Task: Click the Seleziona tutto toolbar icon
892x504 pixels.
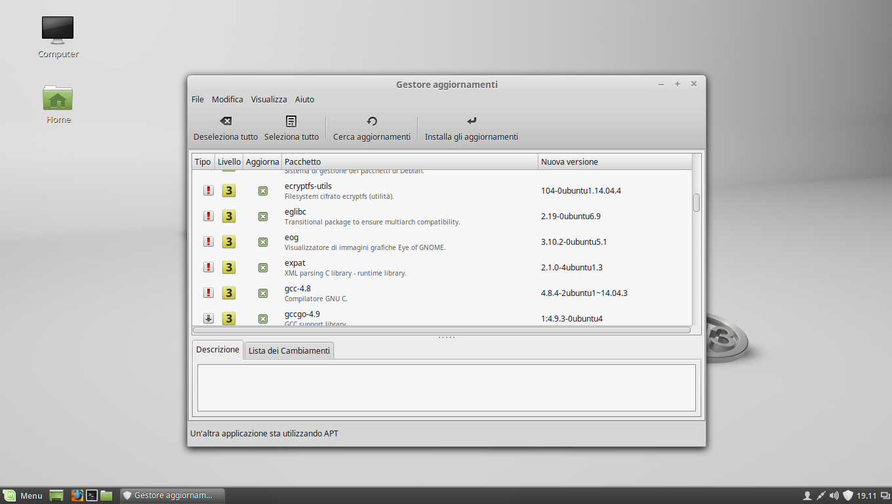Action: click(x=291, y=121)
